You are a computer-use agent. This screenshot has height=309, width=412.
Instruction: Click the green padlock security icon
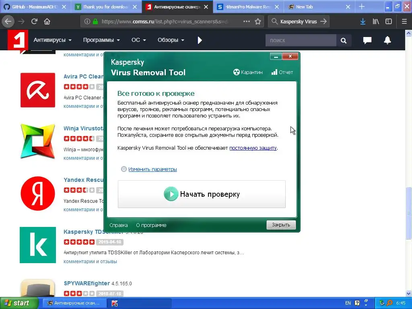pos(95,21)
